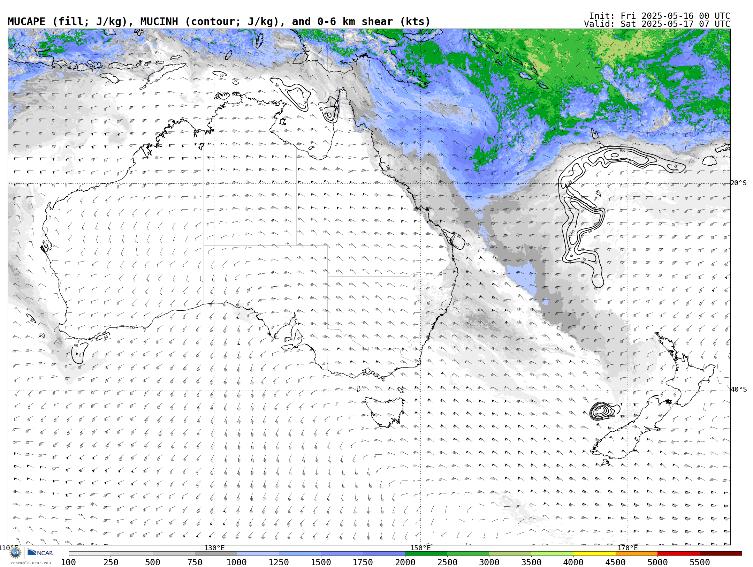
Task: Click the lightest gray 100–250 colorbar swatch
Action: (90, 554)
